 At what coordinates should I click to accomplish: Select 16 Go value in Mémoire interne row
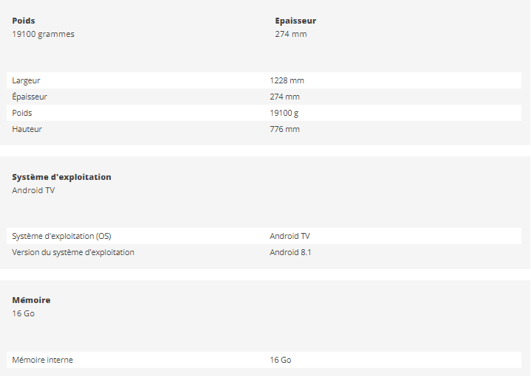[281, 360]
